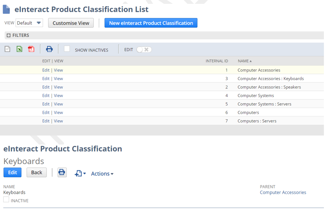335x217 pixels.
Task: Toggle the inline Edit switch
Action: pos(144,50)
